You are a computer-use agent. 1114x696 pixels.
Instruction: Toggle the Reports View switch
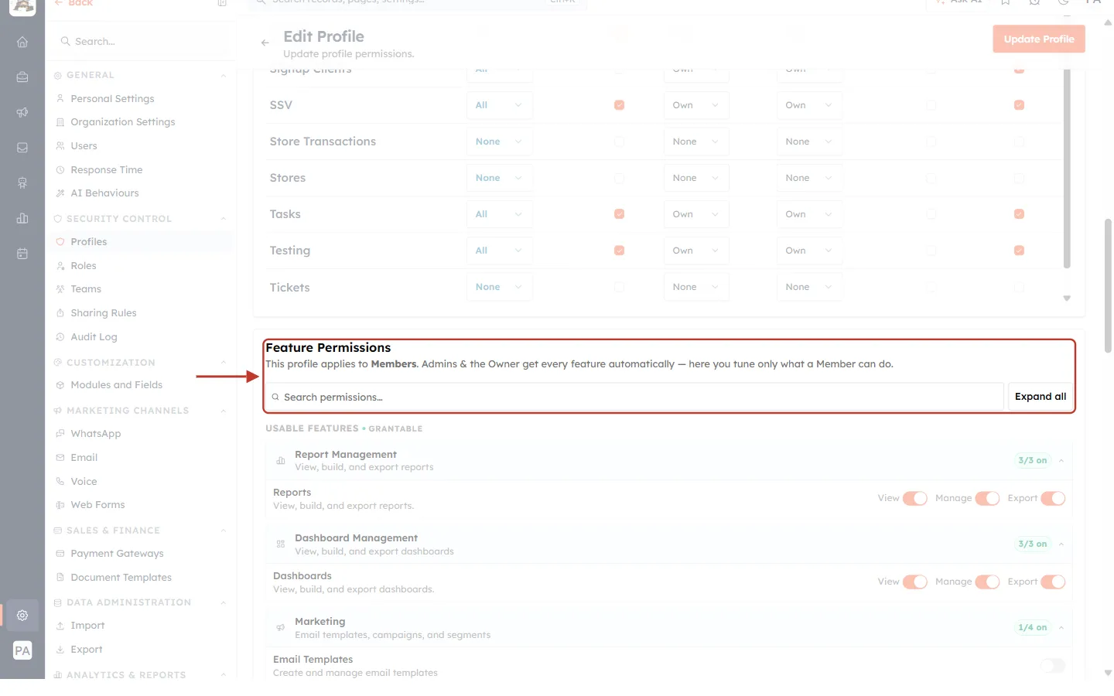(x=915, y=499)
